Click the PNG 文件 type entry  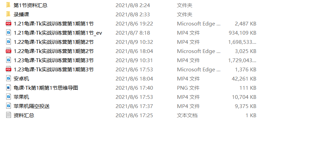(188, 88)
